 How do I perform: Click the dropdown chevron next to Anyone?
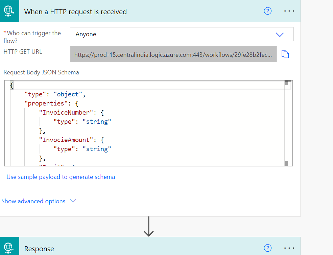(x=280, y=34)
